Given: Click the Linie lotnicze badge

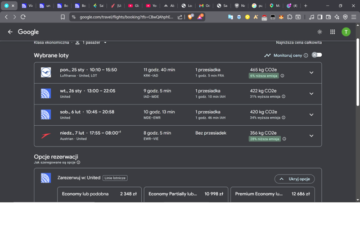Looking at the screenshot, I should 115,178.
